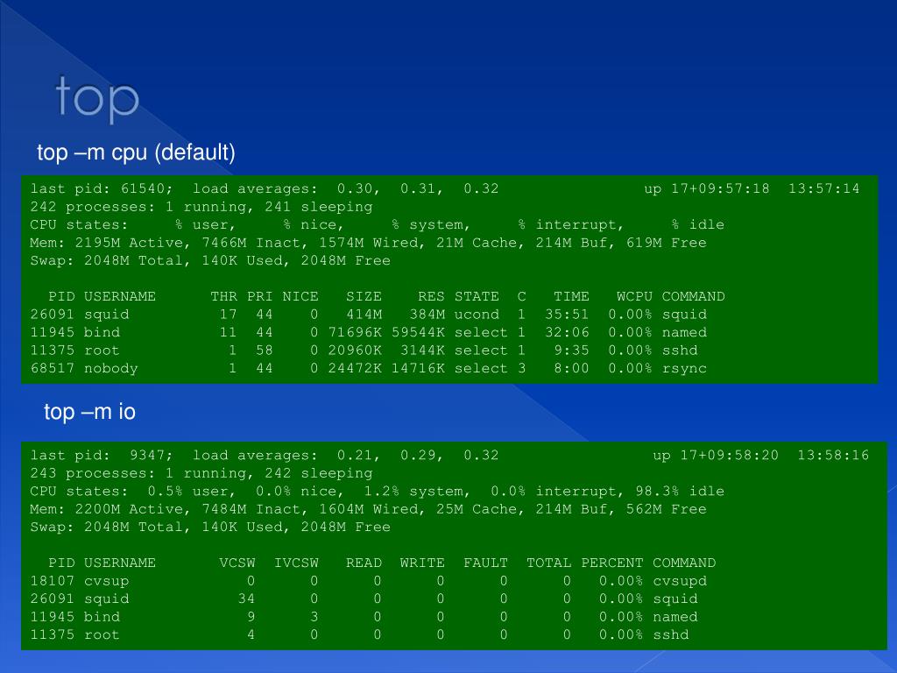The height and width of the screenshot is (673, 897).
Task: Click the "ucond" state of the squid process
Action: [477, 315]
